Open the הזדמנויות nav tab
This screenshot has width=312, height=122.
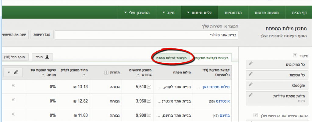pyautogui.click(x=233, y=12)
